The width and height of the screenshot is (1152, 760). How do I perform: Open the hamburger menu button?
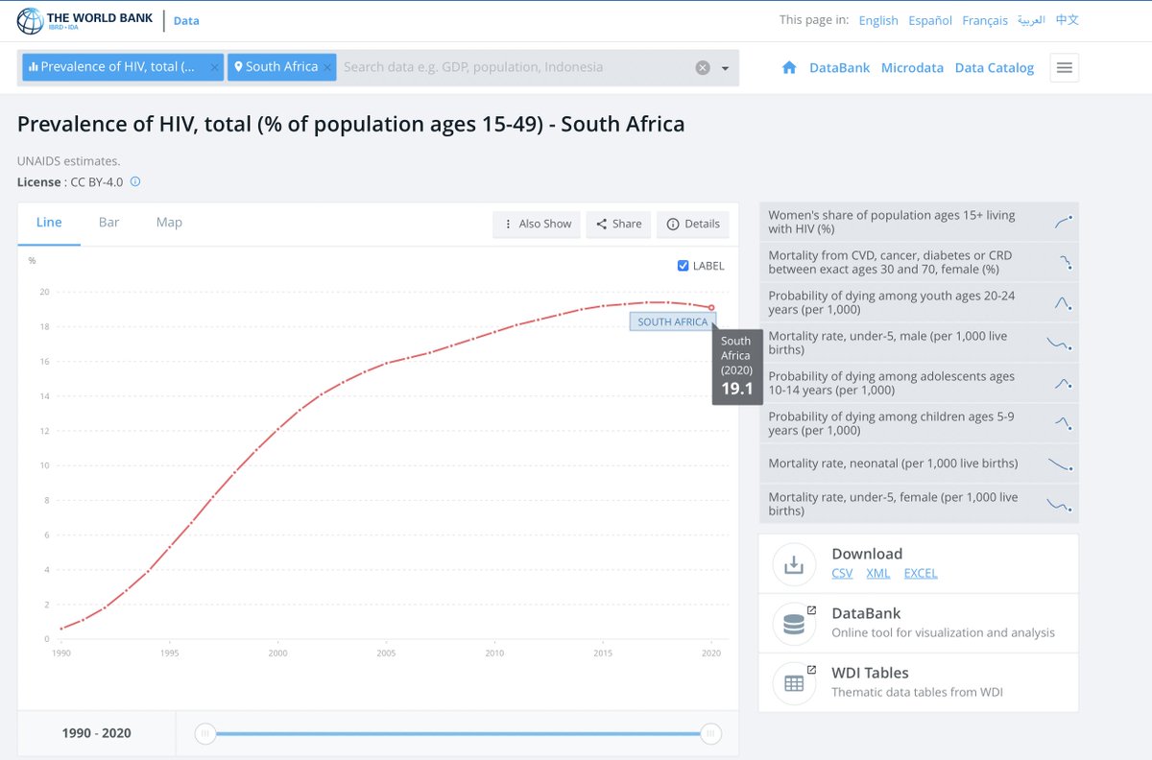[1064, 67]
